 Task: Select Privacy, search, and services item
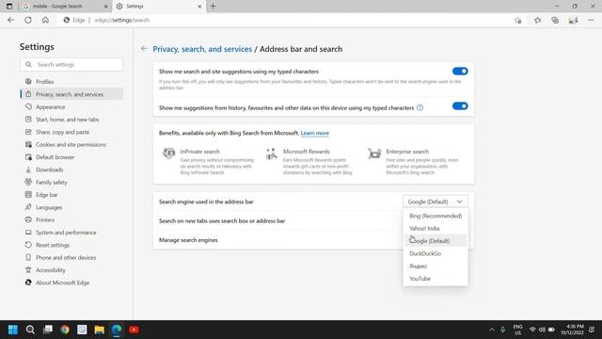[x=71, y=94]
